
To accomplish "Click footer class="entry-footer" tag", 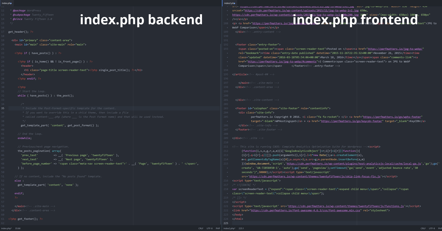I will click(258, 45).
